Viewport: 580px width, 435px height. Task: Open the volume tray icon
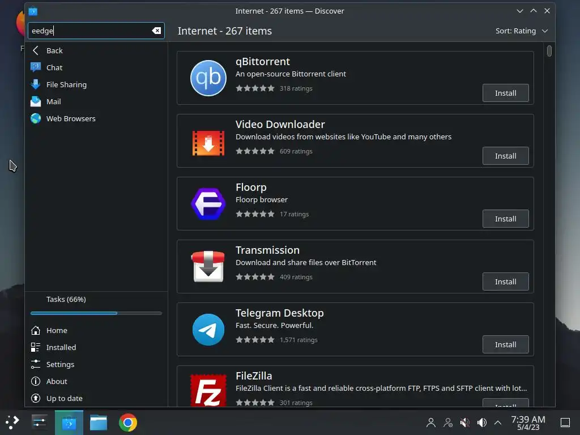point(481,423)
